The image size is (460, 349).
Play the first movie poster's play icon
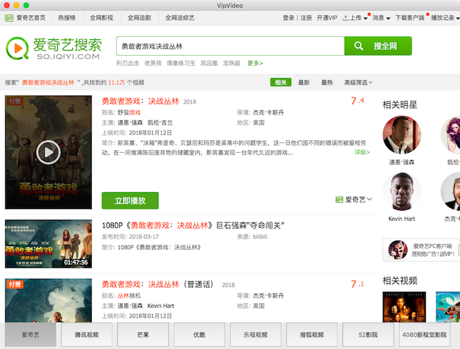(x=49, y=152)
